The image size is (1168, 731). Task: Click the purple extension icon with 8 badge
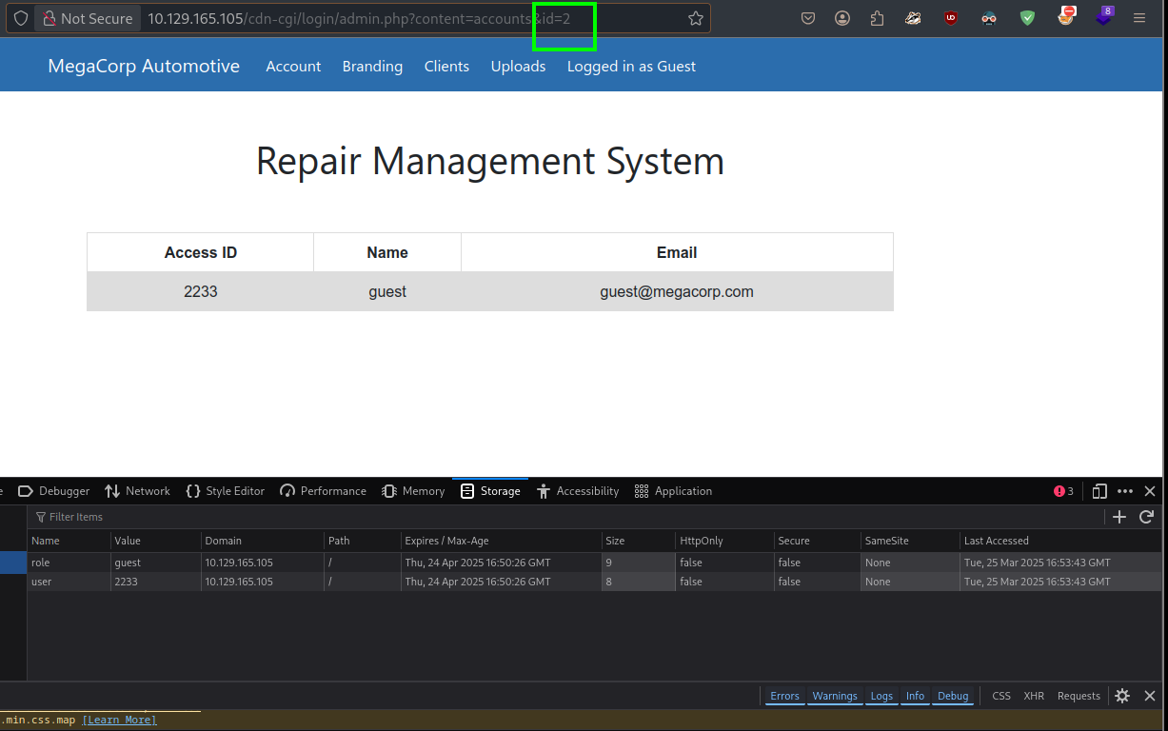click(1104, 16)
